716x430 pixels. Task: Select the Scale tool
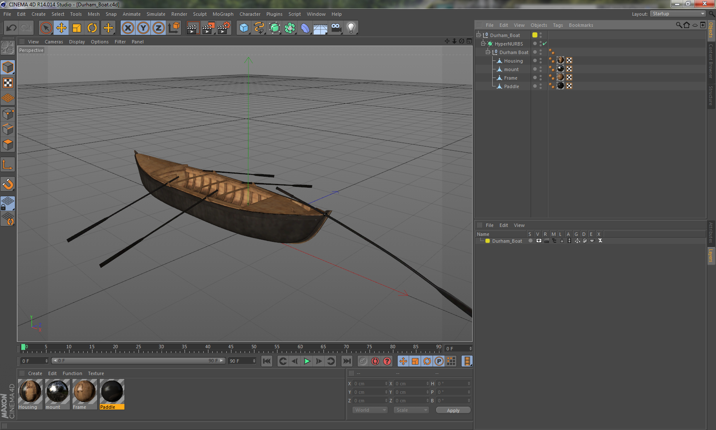(x=77, y=28)
